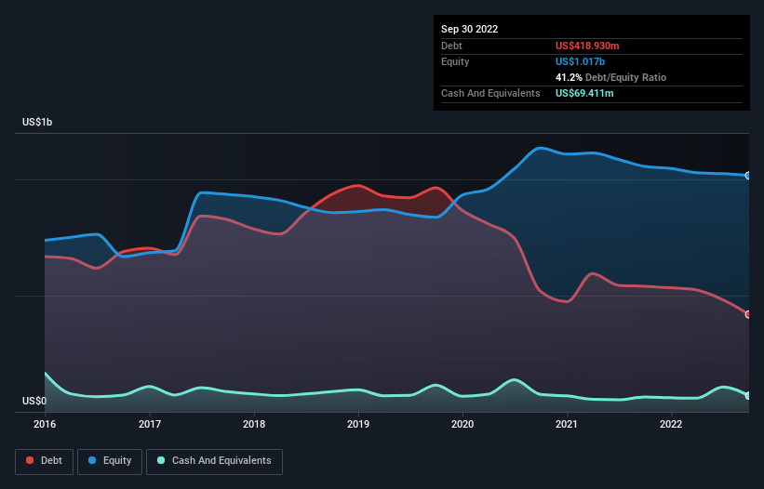Image resolution: width=764 pixels, height=489 pixels.
Task: Toggle the Cash And Equivalents legend button
Action: coord(214,461)
